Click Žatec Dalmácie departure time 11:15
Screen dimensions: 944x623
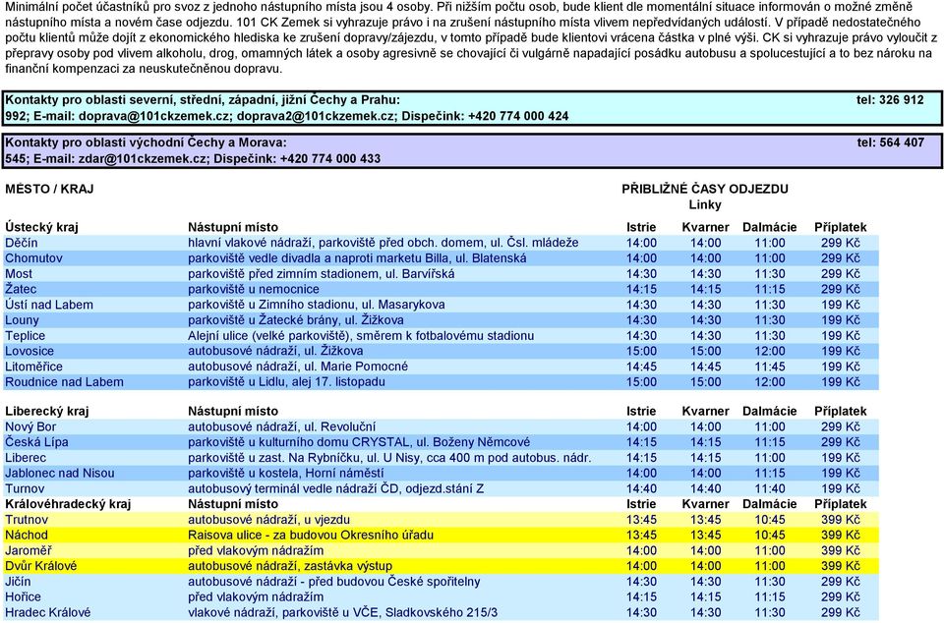coord(770,289)
